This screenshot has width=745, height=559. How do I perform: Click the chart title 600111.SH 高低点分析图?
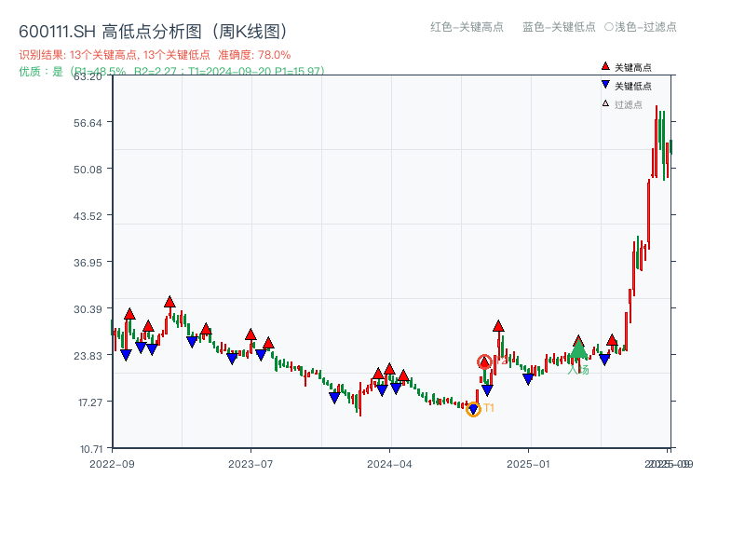[154, 32]
